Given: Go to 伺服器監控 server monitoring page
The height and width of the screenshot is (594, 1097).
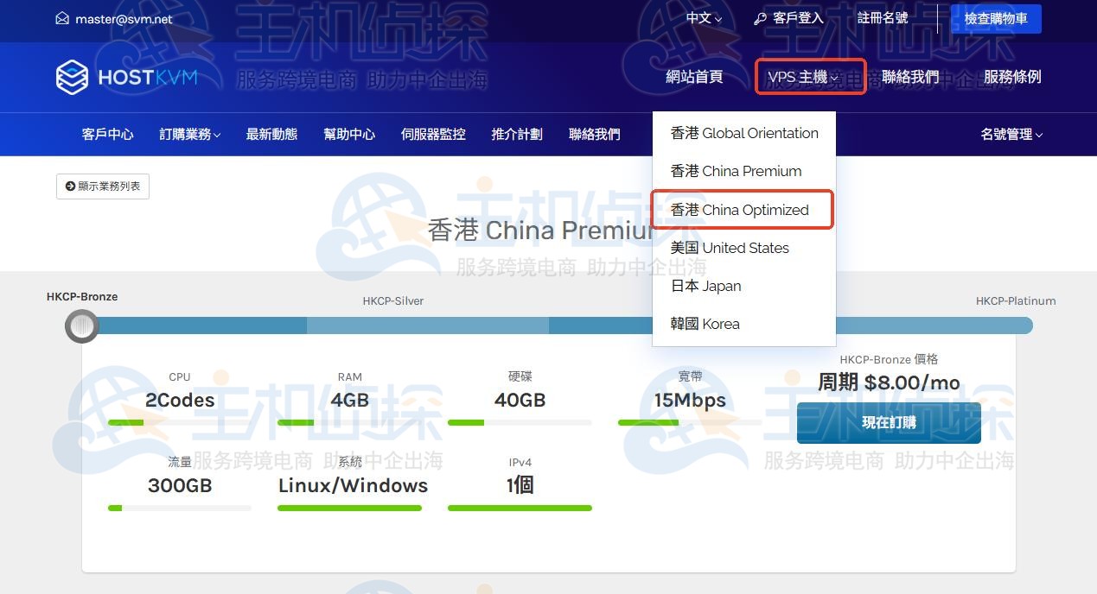Looking at the screenshot, I should tap(432, 134).
